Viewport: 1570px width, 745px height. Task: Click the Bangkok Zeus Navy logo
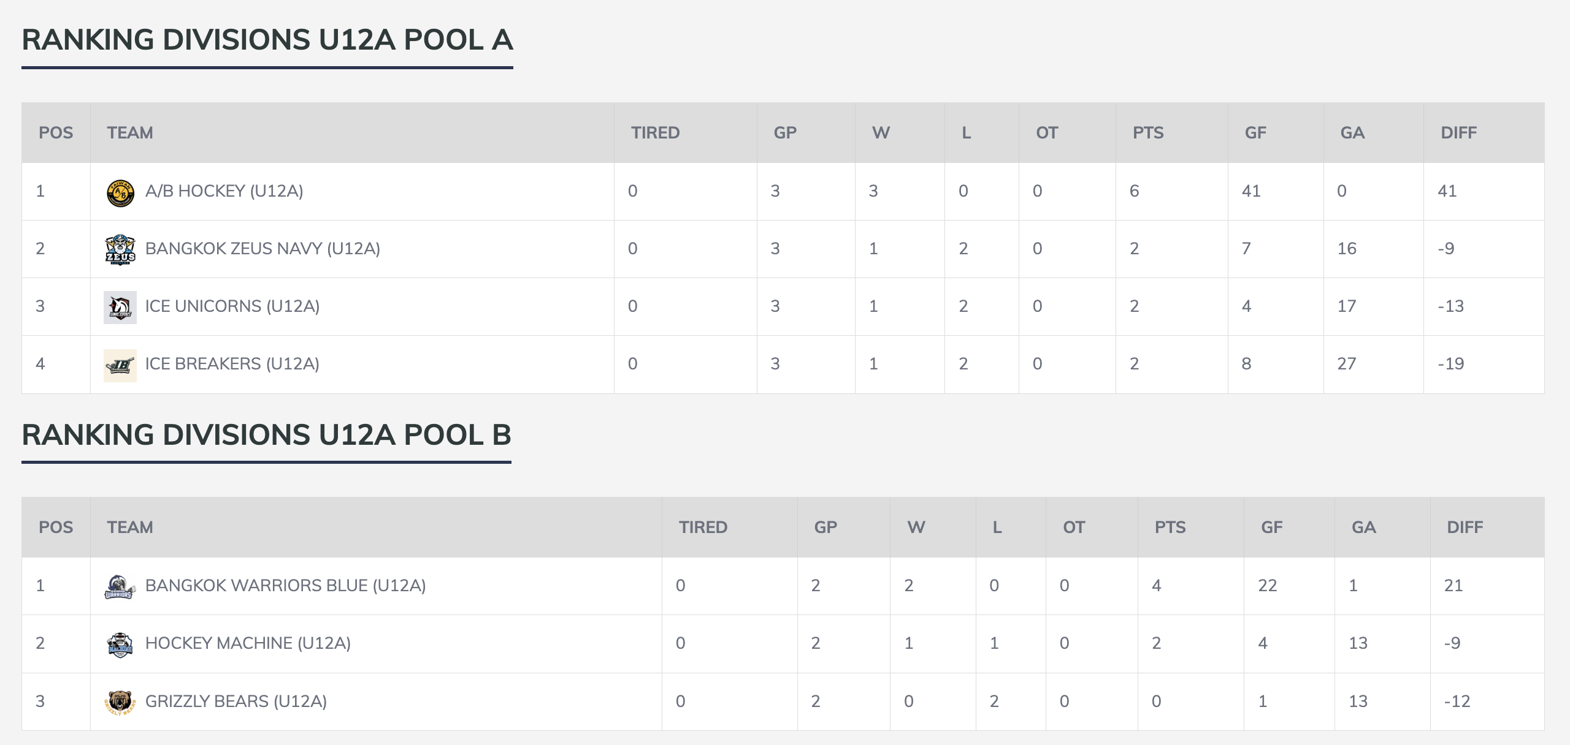tap(120, 249)
